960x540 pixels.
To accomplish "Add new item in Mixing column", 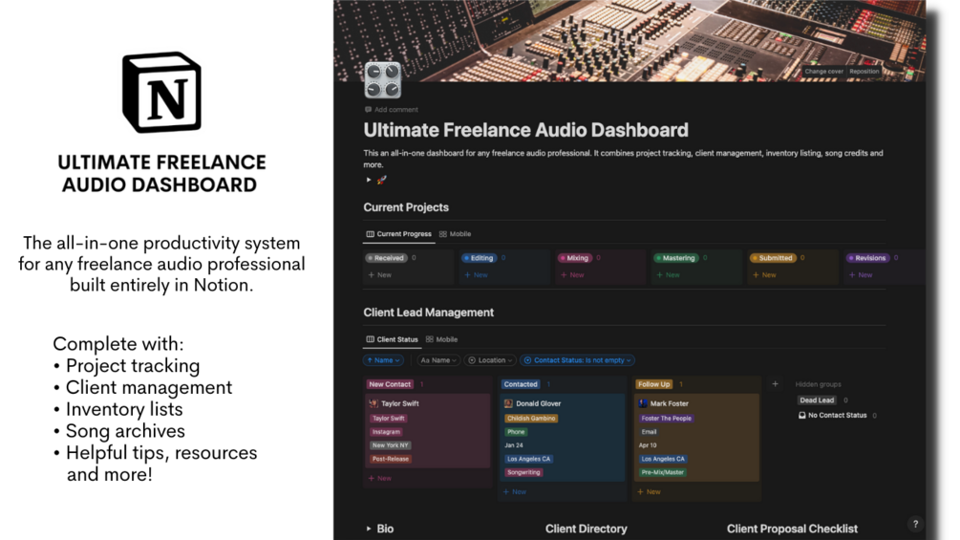I will coord(572,275).
